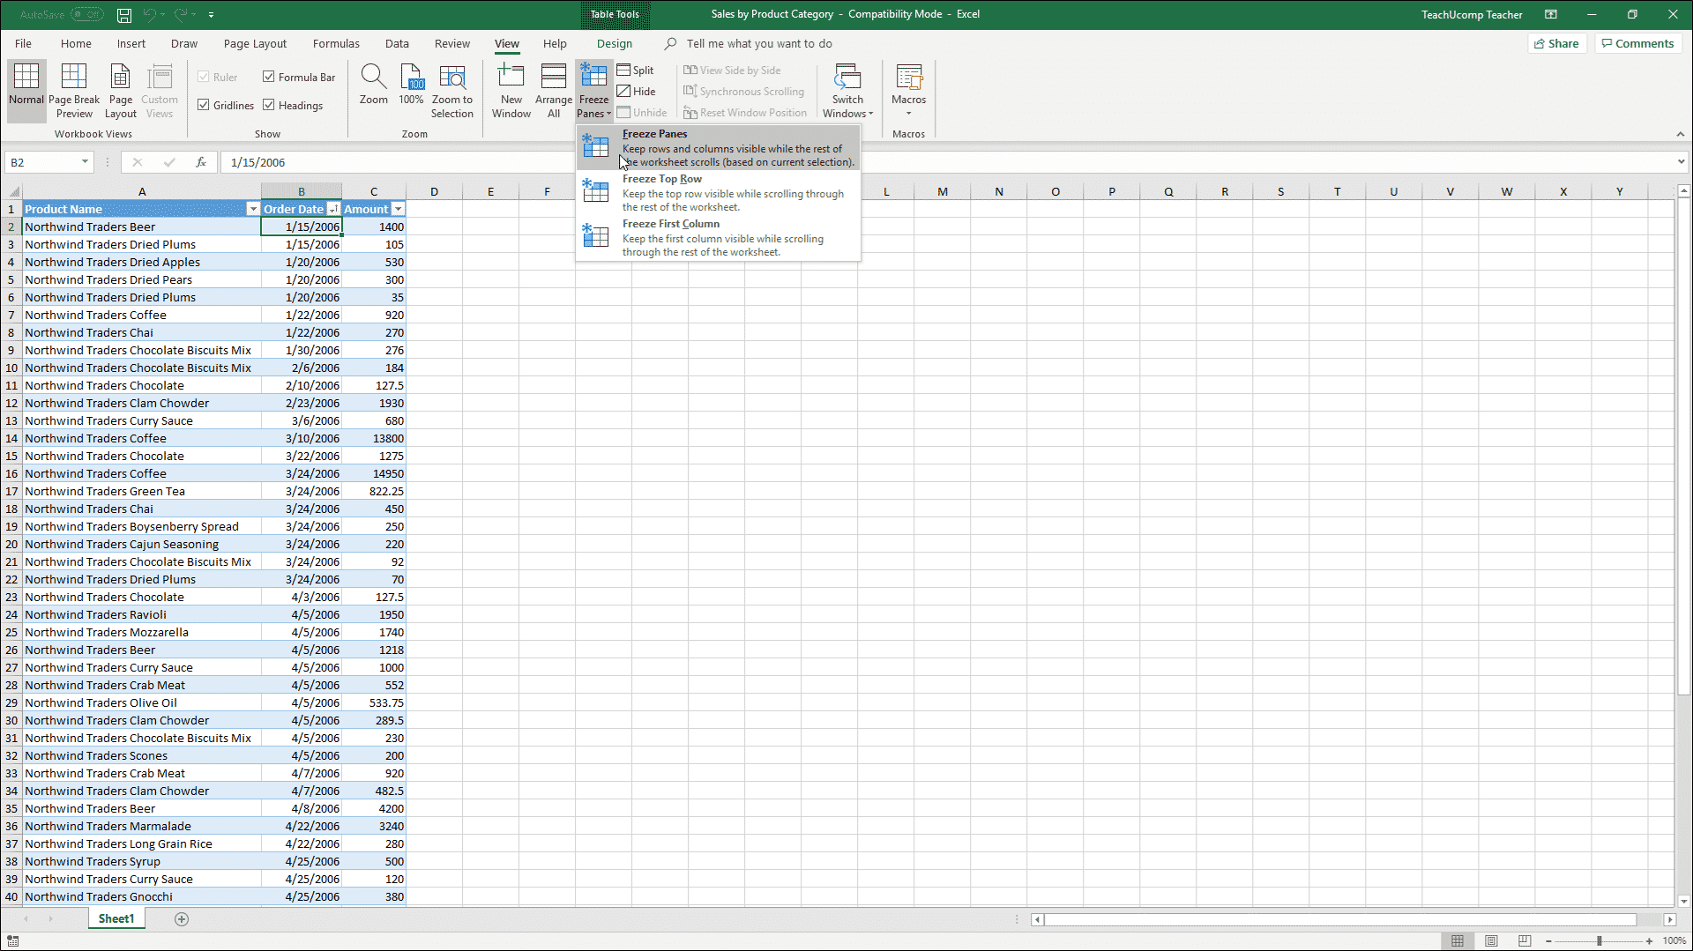1693x951 pixels.
Task: Open the Comments pane button
Action: 1637,43
